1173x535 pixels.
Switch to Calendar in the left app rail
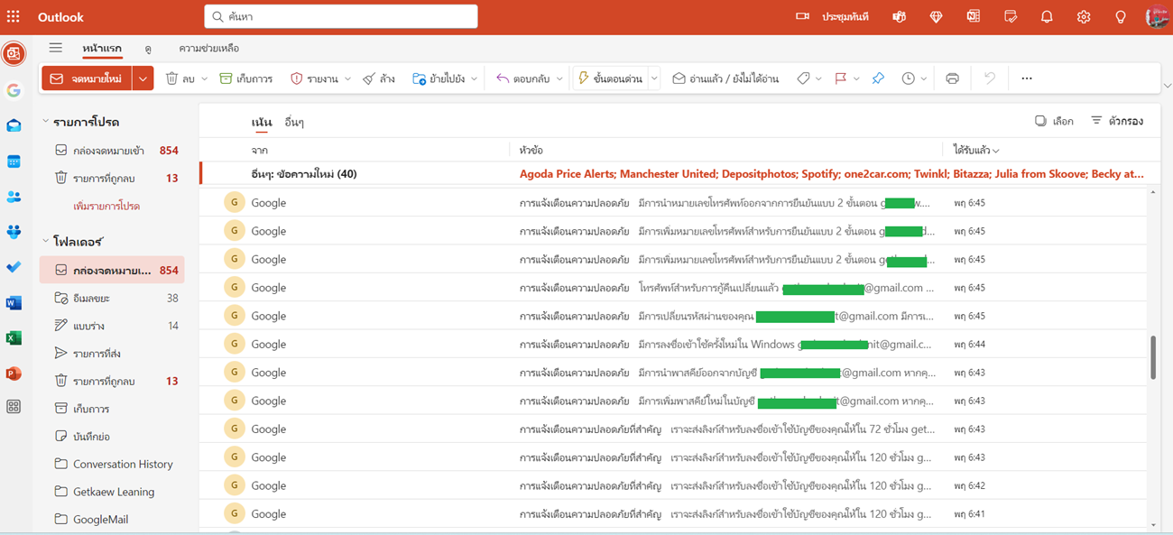click(14, 161)
